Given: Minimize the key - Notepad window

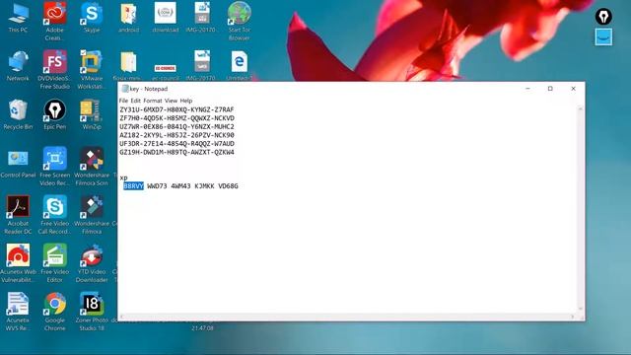Looking at the screenshot, I should [x=527, y=89].
